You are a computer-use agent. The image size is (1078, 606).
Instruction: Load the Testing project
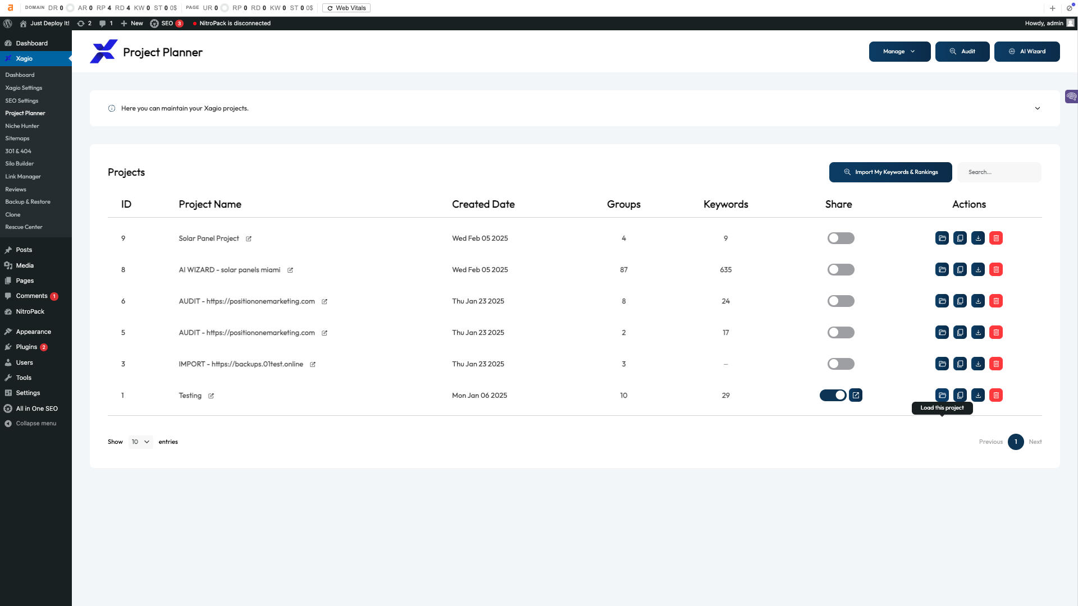(942, 396)
